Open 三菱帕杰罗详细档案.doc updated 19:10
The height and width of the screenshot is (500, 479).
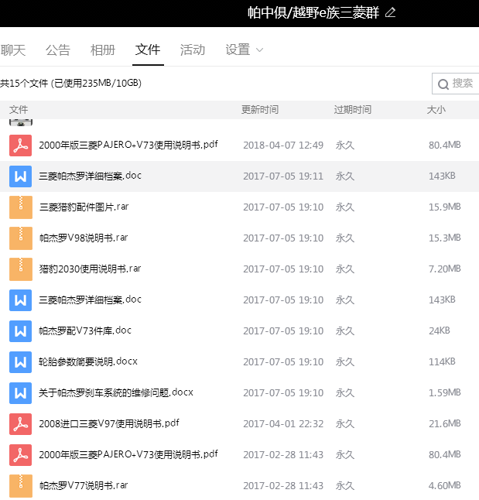tap(91, 300)
